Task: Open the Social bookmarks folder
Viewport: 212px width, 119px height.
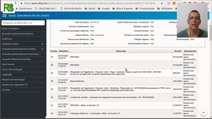Action: (x=90, y=9)
